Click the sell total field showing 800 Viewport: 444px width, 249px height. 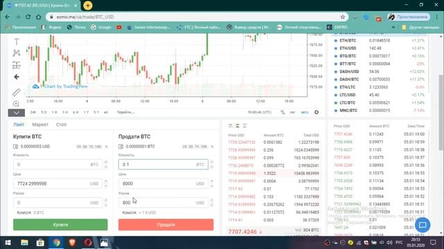pos(163,203)
